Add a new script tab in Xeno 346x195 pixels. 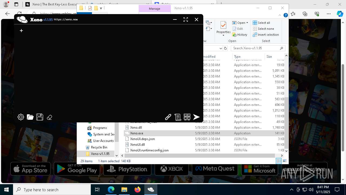[x=21, y=31]
